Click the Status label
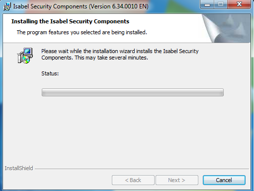Screen dimensions: 254x191 click(50, 73)
